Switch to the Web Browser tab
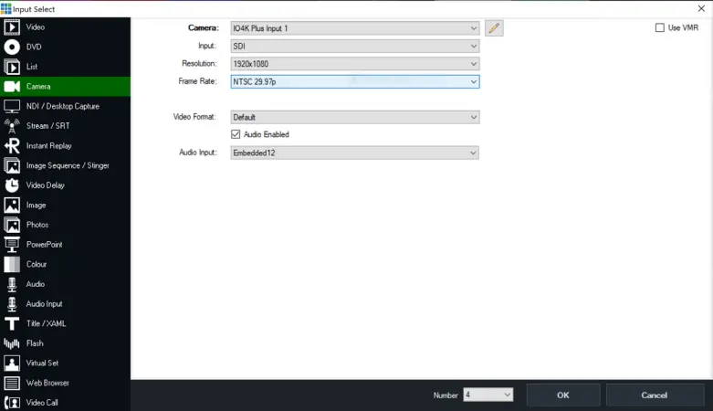The width and height of the screenshot is (713, 411). tap(65, 384)
